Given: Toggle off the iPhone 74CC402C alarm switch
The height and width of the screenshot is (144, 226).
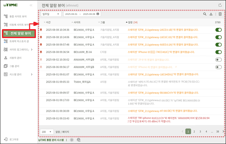Looking at the screenshot, I should click(x=218, y=52).
